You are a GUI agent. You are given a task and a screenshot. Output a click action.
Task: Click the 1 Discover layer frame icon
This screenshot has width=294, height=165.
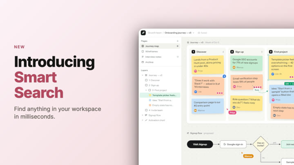click(146, 80)
